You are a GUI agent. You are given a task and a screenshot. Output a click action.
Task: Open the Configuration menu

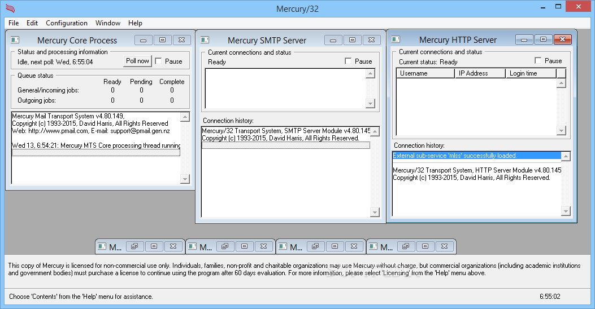[67, 23]
